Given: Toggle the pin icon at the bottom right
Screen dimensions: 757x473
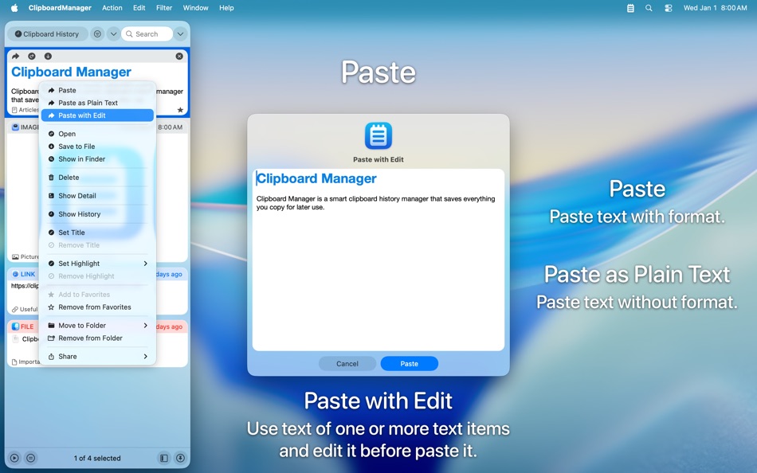Looking at the screenshot, I should 179,458.
